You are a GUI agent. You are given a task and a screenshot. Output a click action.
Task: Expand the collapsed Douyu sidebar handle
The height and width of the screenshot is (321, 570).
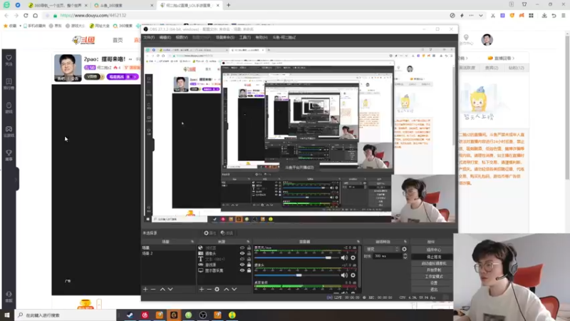tap(16, 179)
